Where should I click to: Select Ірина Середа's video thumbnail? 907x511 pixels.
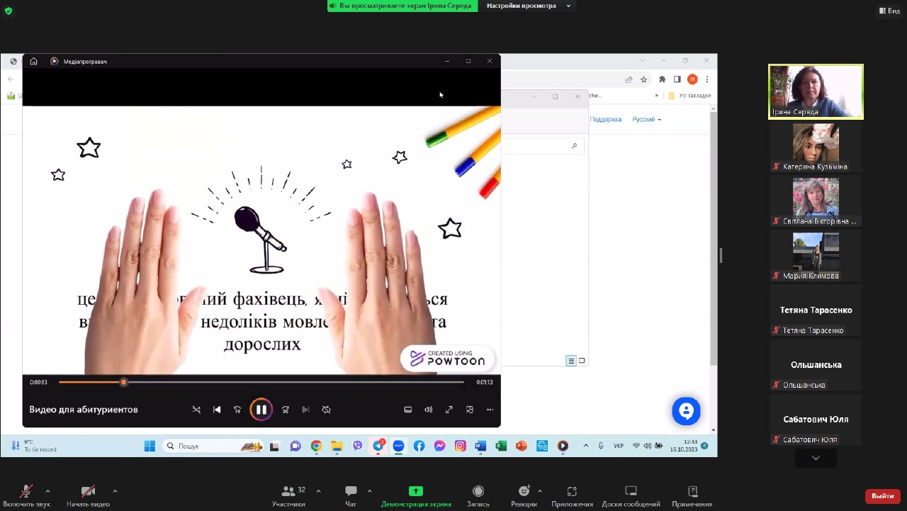[816, 91]
